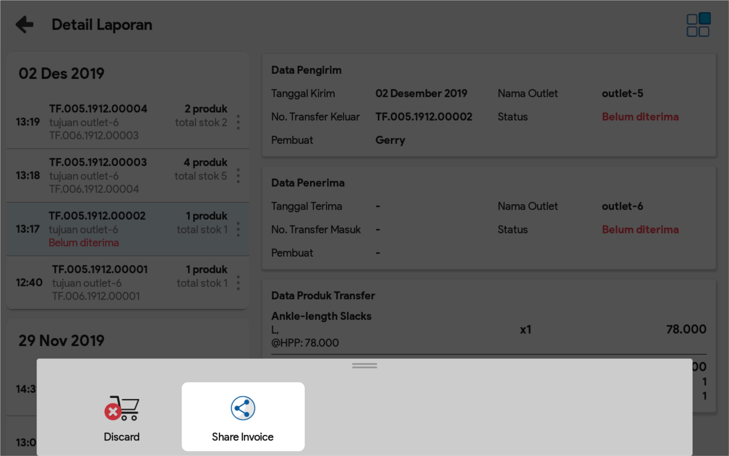729x456 pixels.
Task: Open three-dot menu for TF.005.1912.00003
Action: pyautogui.click(x=238, y=176)
